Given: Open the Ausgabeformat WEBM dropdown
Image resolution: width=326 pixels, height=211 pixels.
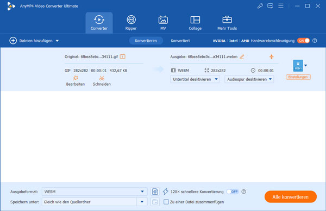Looking at the screenshot, I should click(x=95, y=191).
